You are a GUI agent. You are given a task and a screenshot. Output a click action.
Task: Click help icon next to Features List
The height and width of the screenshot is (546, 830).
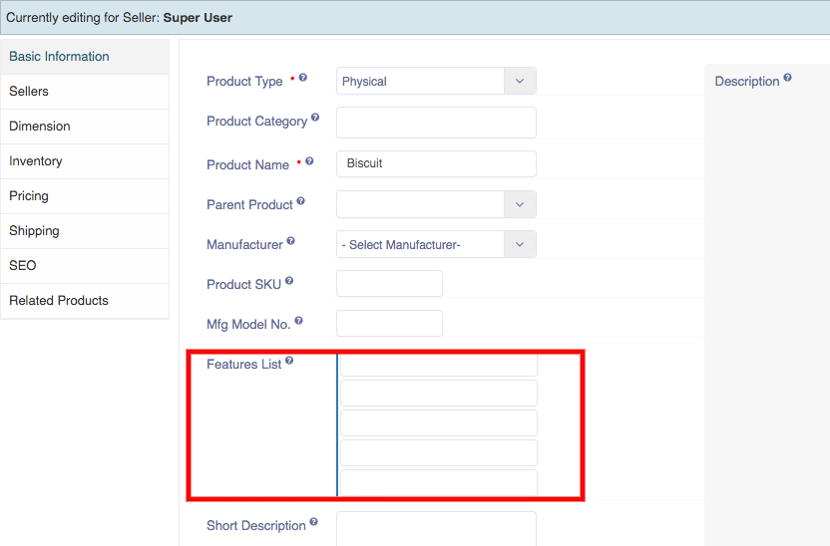pos(289,361)
